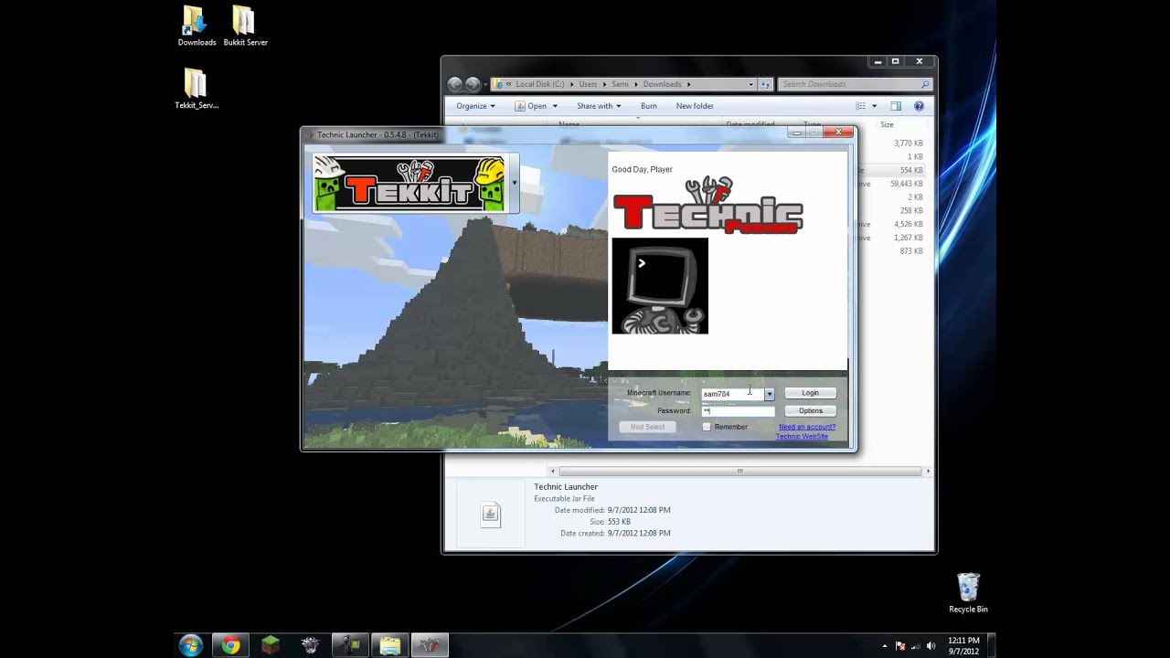Click Burn in Explorer toolbar
Screen dimensions: 1170x658
click(x=649, y=106)
